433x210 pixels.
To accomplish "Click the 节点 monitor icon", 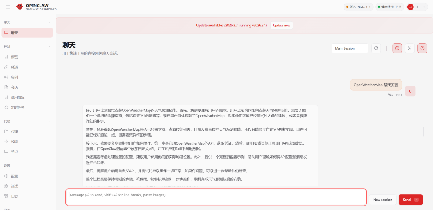I will pyautogui.click(x=6, y=152).
